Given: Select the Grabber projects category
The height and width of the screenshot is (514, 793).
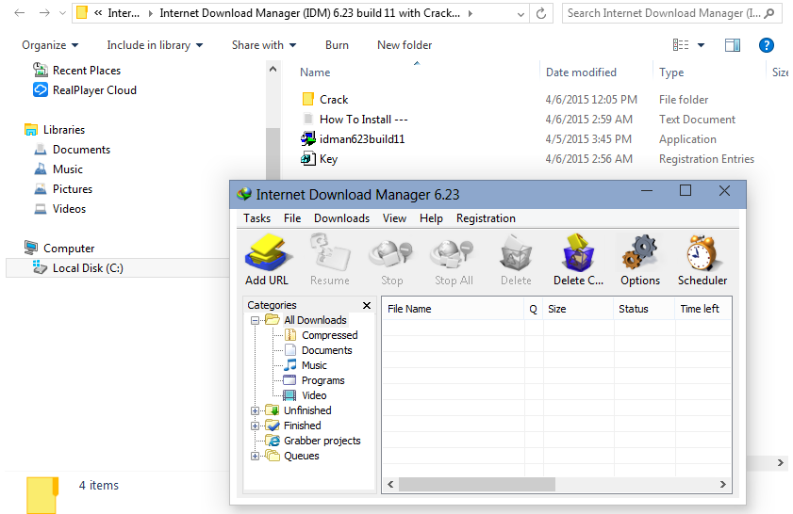Looking at the screenshot, I should [322, 441].
